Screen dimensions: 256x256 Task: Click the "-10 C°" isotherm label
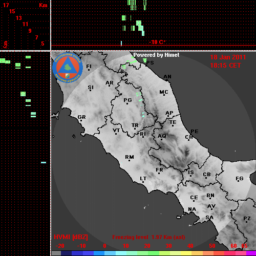tap(157, 42)
